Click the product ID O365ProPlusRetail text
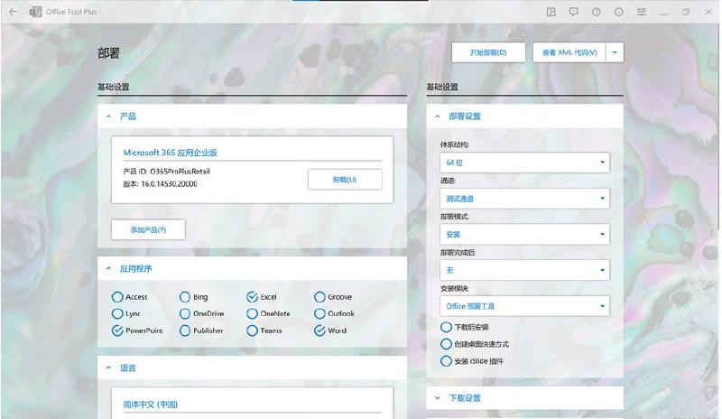 [180, 171]
